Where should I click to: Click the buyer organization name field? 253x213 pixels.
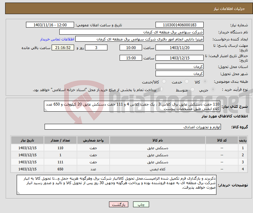click(131, 32)
